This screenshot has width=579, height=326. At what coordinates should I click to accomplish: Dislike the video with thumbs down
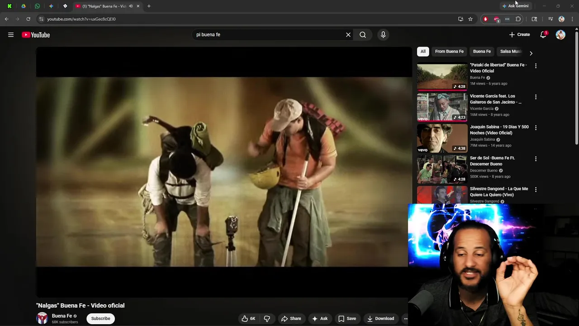[267, 319]
